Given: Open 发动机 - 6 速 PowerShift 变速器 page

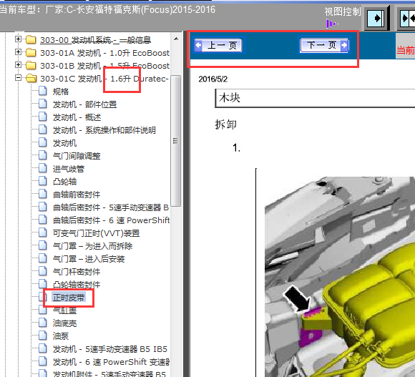Looking at the screenshot, I should click(111, 362).
